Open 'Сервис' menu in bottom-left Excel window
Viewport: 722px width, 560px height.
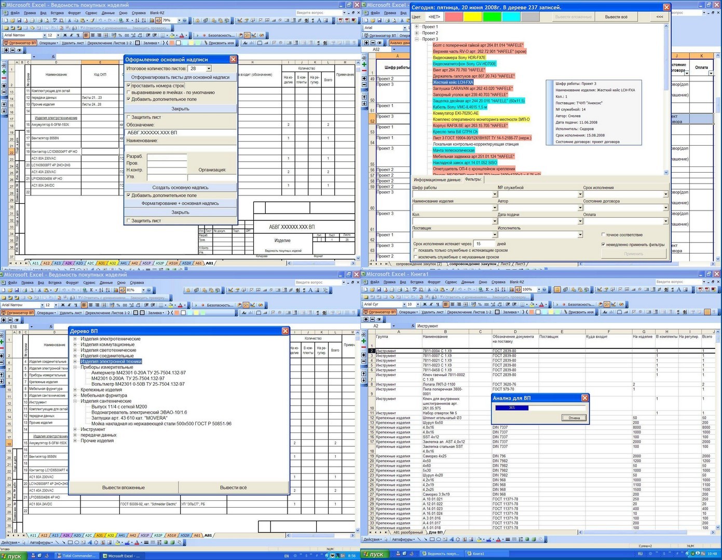(x=89, y=283)
